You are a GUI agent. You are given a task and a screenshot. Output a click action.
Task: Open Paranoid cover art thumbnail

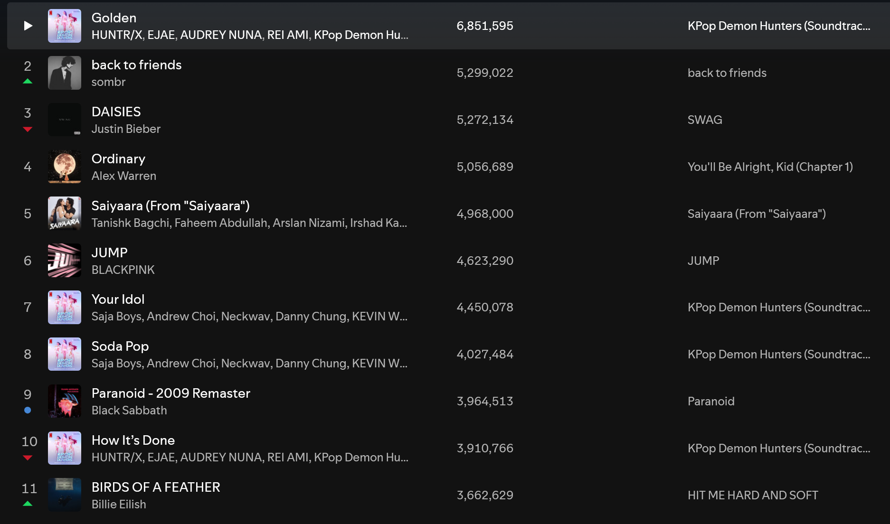point(65,401)
